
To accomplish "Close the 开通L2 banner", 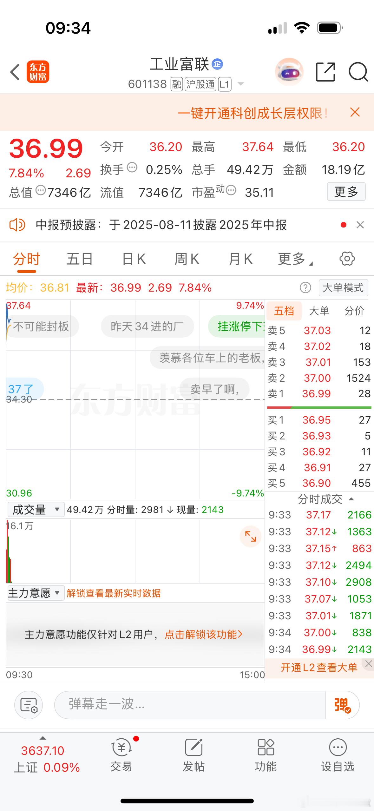I will coord(368,663).
